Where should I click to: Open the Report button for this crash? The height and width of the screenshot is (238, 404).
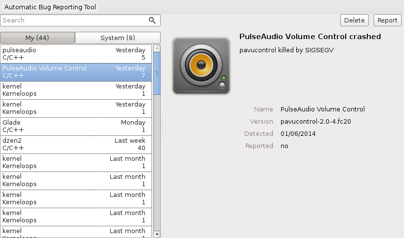click(x=387, y=21)
